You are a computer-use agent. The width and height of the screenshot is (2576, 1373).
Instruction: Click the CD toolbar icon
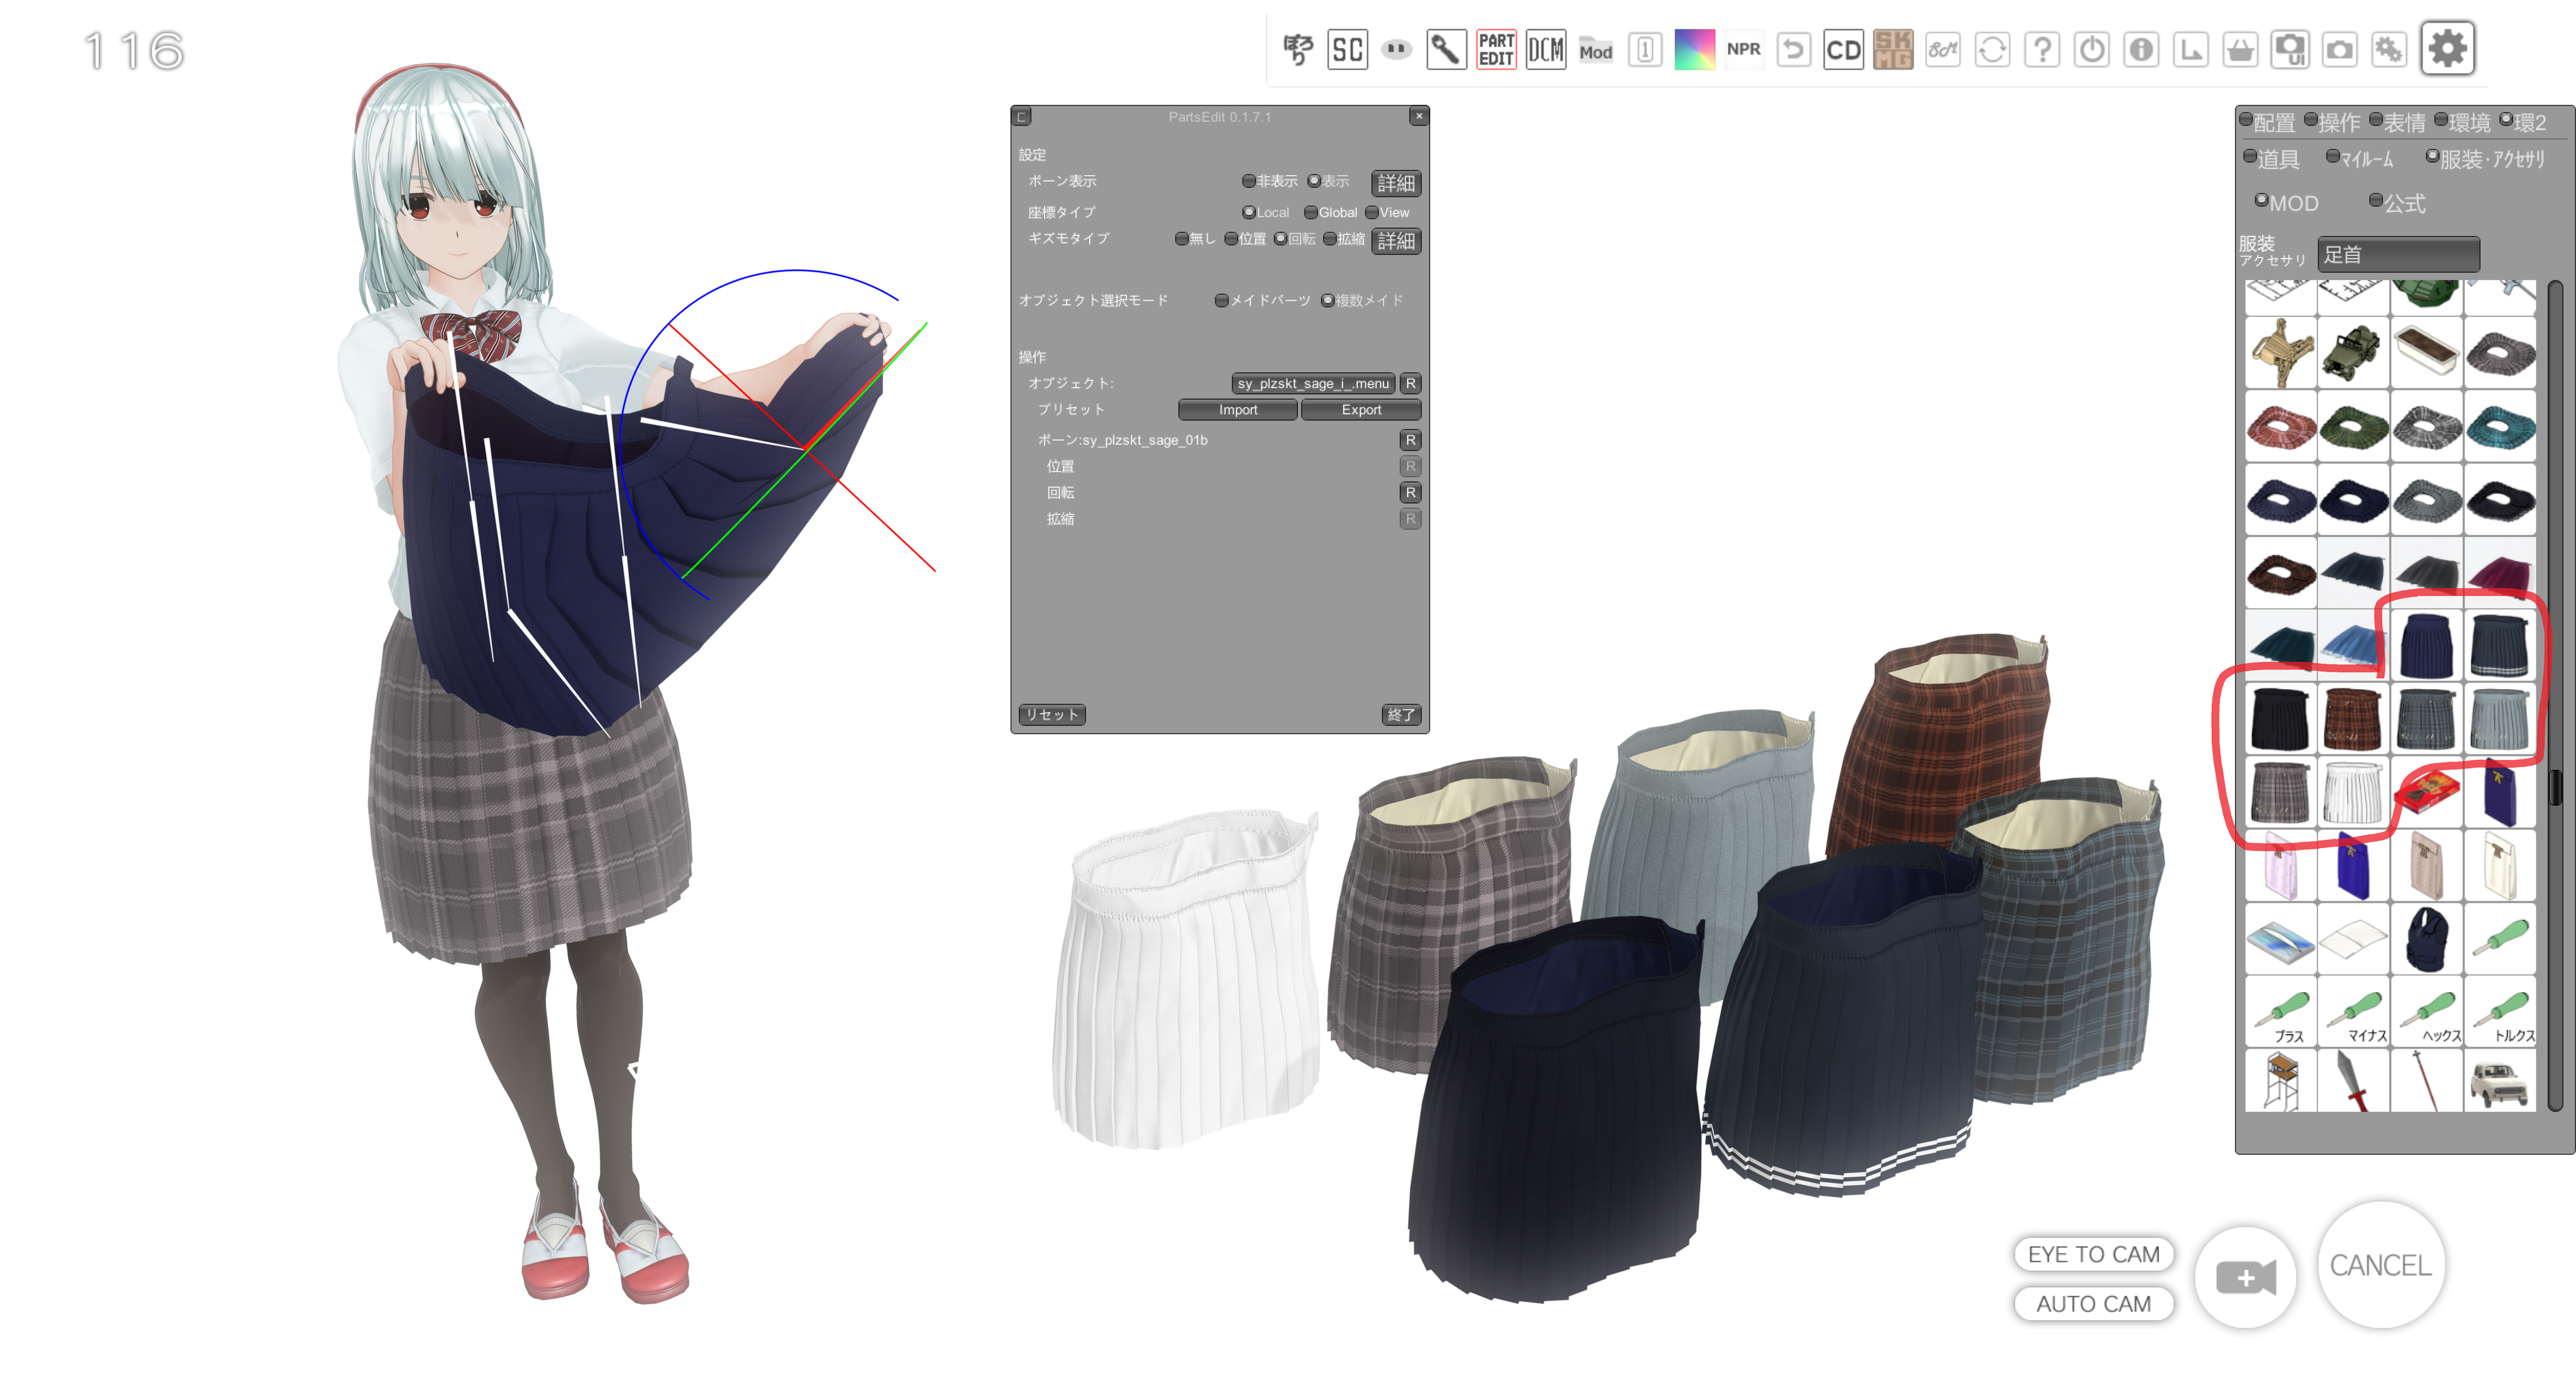pos(1843,49)
